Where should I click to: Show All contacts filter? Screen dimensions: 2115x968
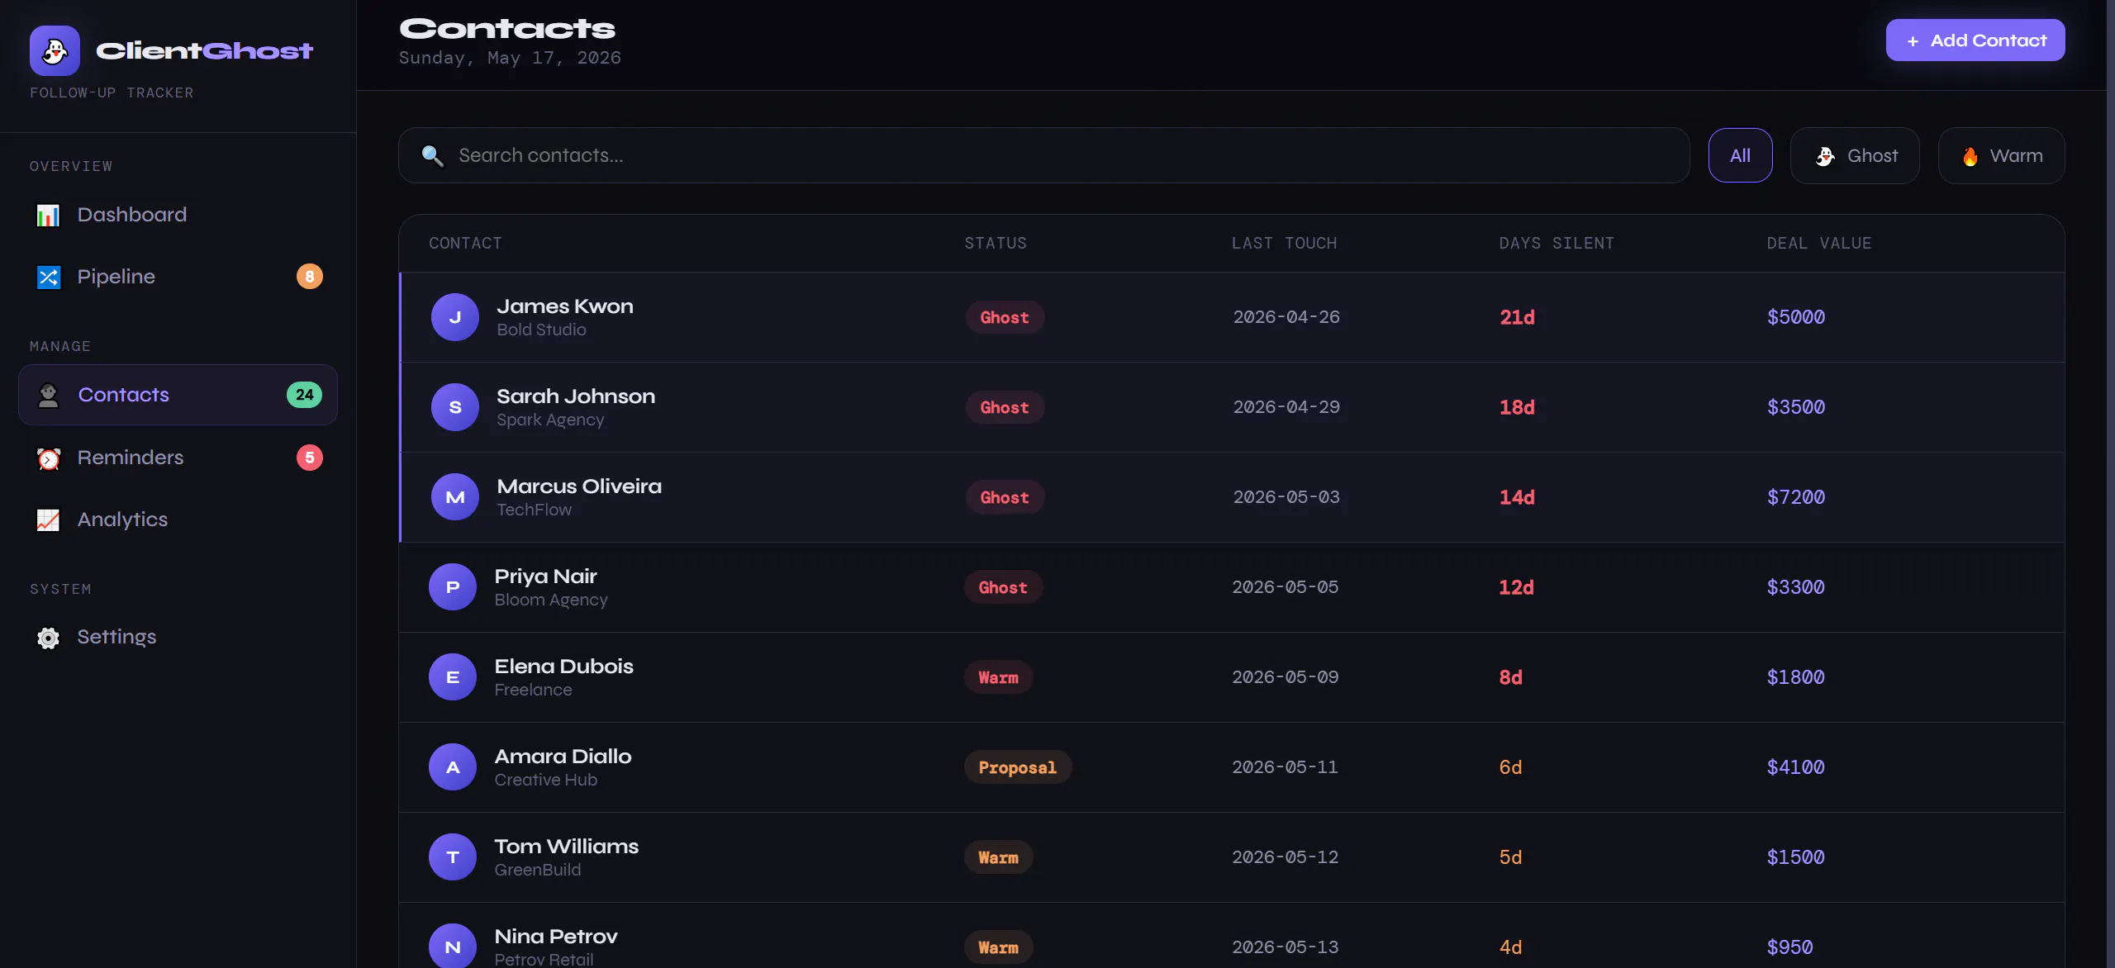(x=1740, y=155)
